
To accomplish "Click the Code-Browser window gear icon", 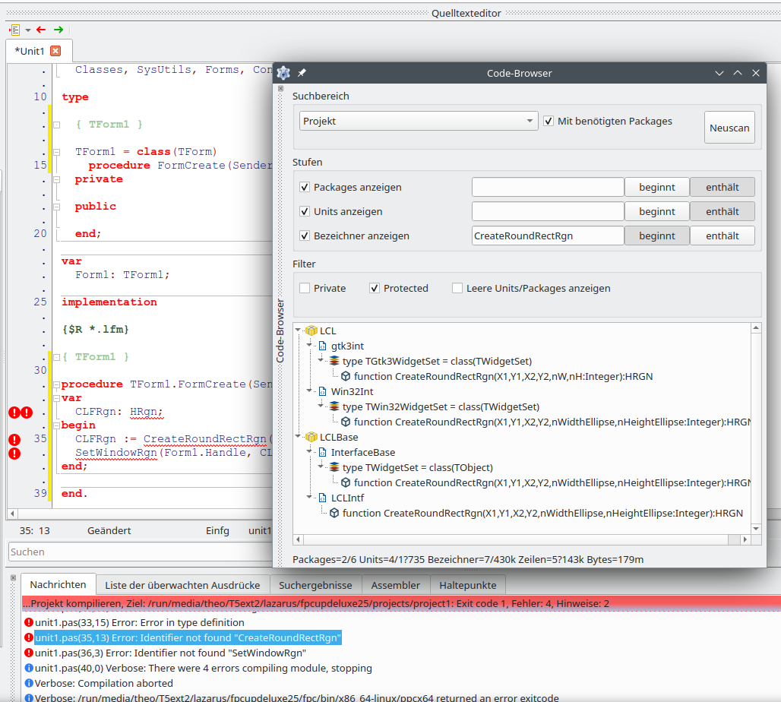I will point(283,73).
